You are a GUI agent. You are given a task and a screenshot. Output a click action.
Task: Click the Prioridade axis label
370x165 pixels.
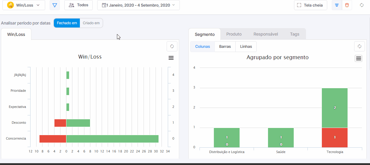[18, 91]
